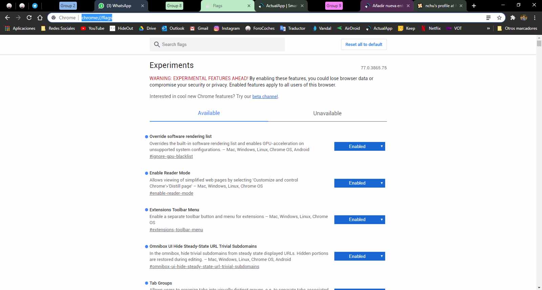
Task: Open Enable Reader Mode dropdown
Action: (360, 183)
